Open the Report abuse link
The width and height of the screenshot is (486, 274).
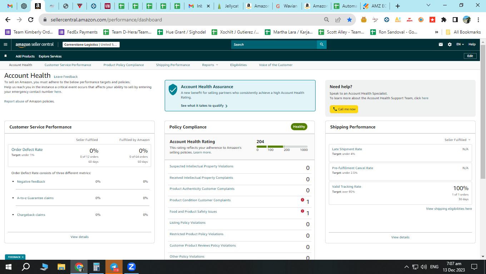pyautogui.click(x=14, y=101)
